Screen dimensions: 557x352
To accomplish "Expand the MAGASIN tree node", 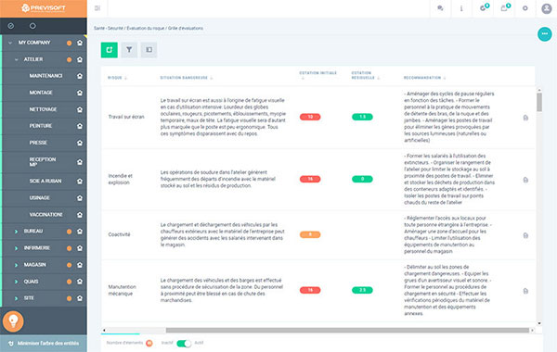I will pyautogui.click(x=16, y=265).
